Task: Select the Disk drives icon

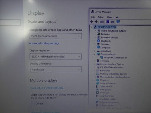Action: point(98,51)
